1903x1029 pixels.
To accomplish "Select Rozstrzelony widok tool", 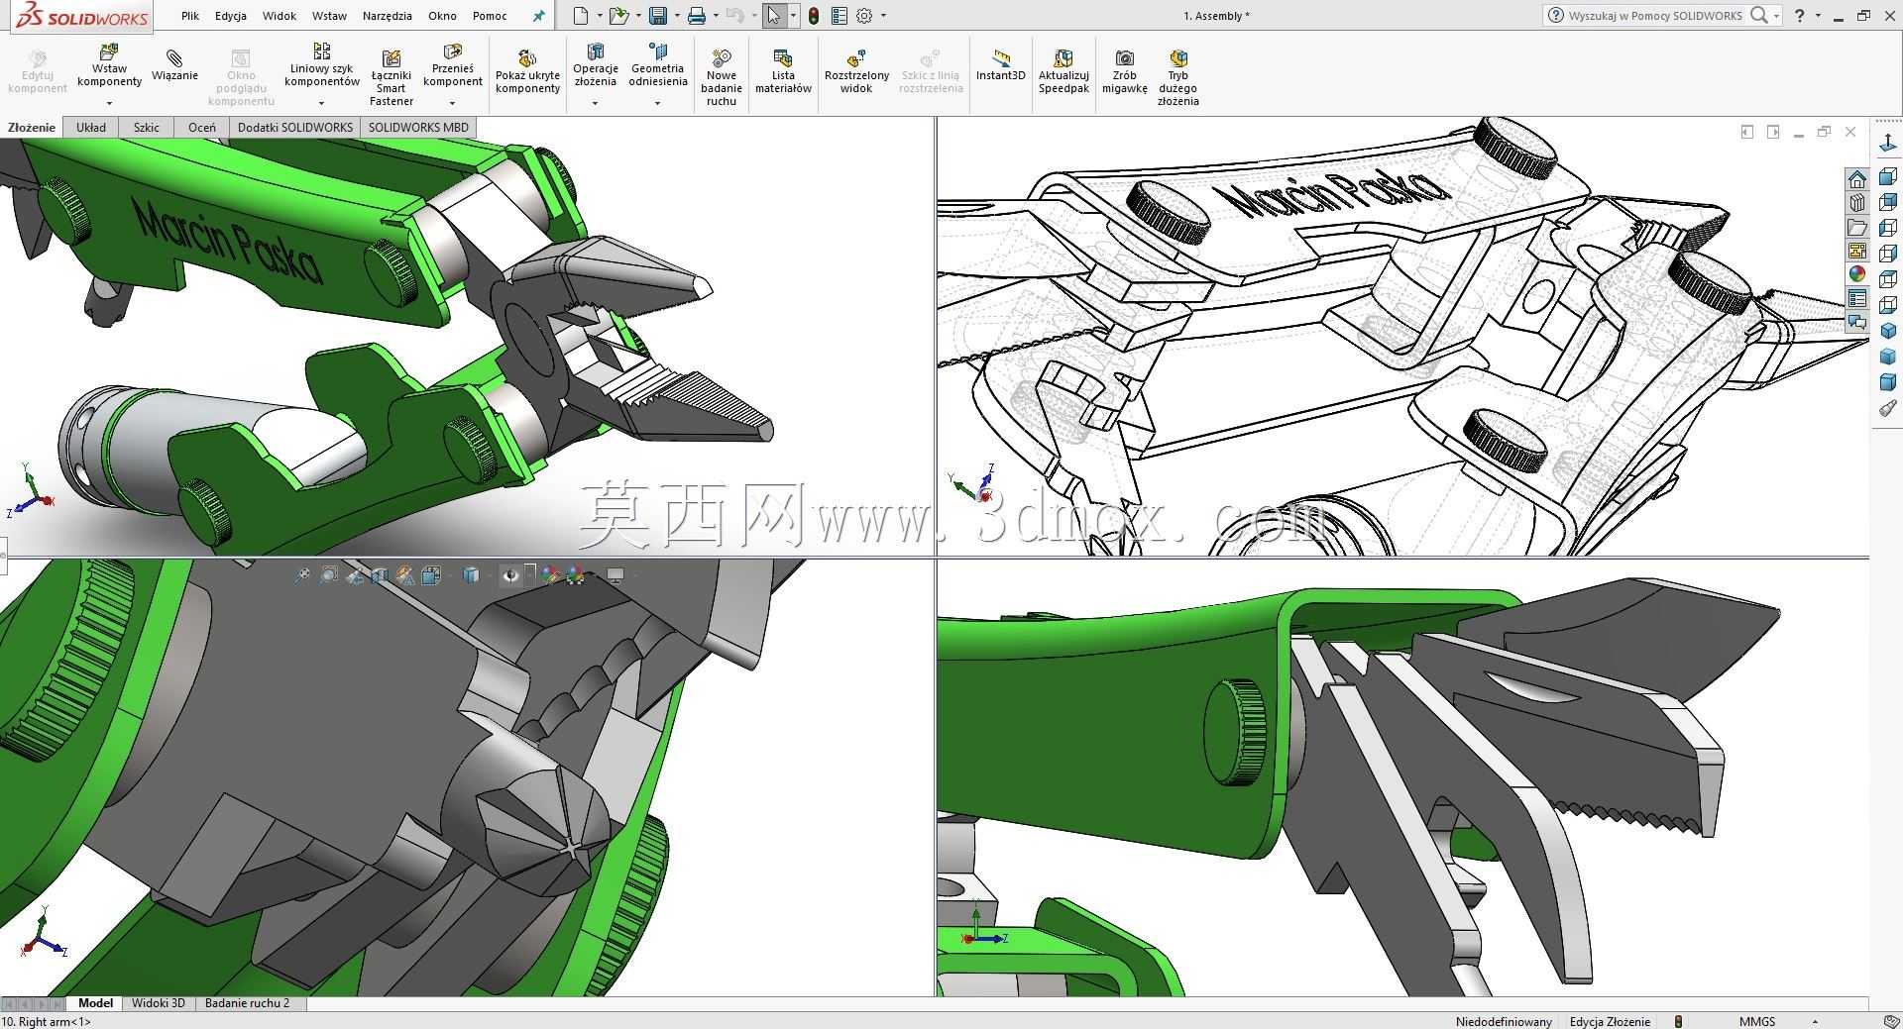I will (x=856, y=71).
